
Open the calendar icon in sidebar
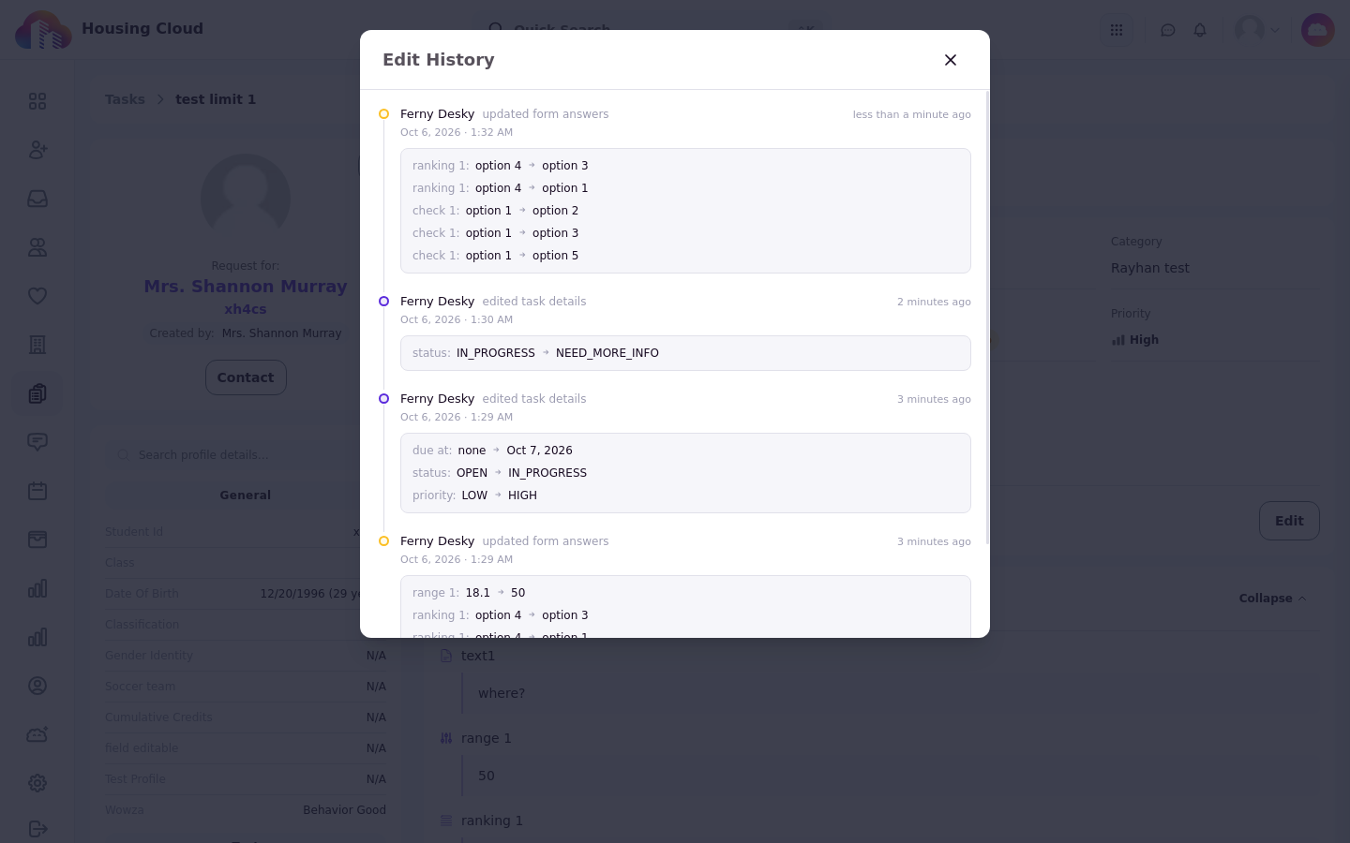click(37, 491)
